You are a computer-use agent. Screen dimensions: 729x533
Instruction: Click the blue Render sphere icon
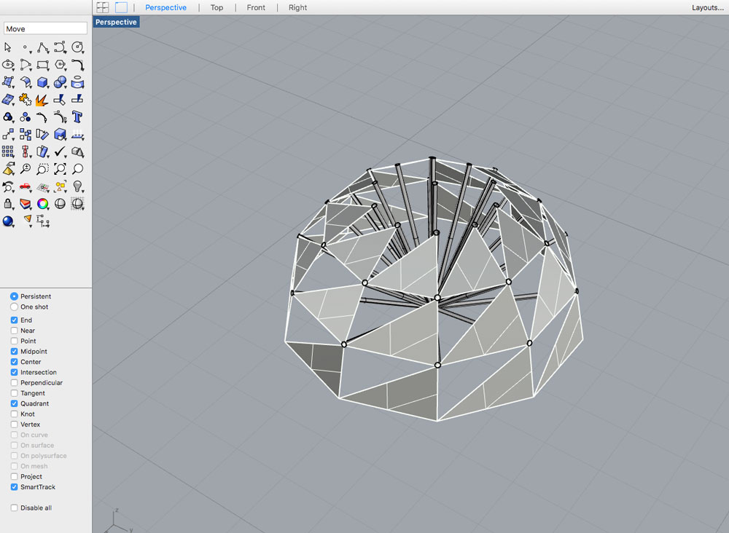click(x=8, y=221)
